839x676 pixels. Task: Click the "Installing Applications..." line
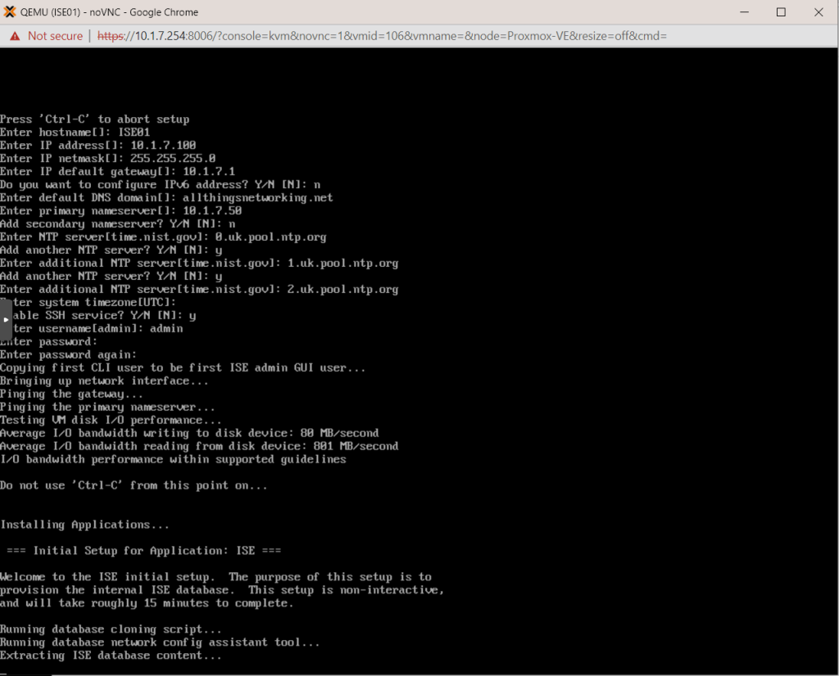coord(84,525)
